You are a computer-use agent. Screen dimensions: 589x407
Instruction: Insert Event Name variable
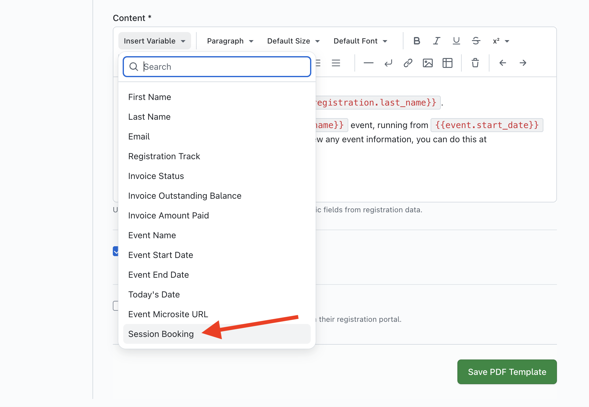[217, 235]
